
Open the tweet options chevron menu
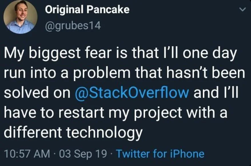point(242,10)
